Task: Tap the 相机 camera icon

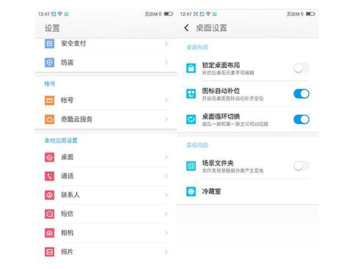Action: pos(49,233)
